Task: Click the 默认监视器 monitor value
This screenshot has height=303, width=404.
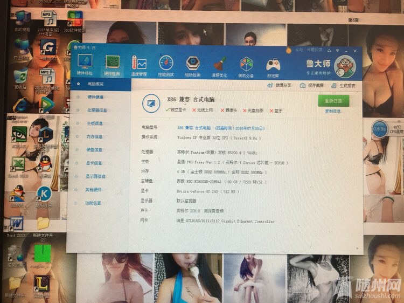Action: (186, 201)
